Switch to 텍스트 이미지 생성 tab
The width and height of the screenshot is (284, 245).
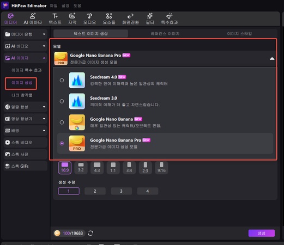[90, 34]
